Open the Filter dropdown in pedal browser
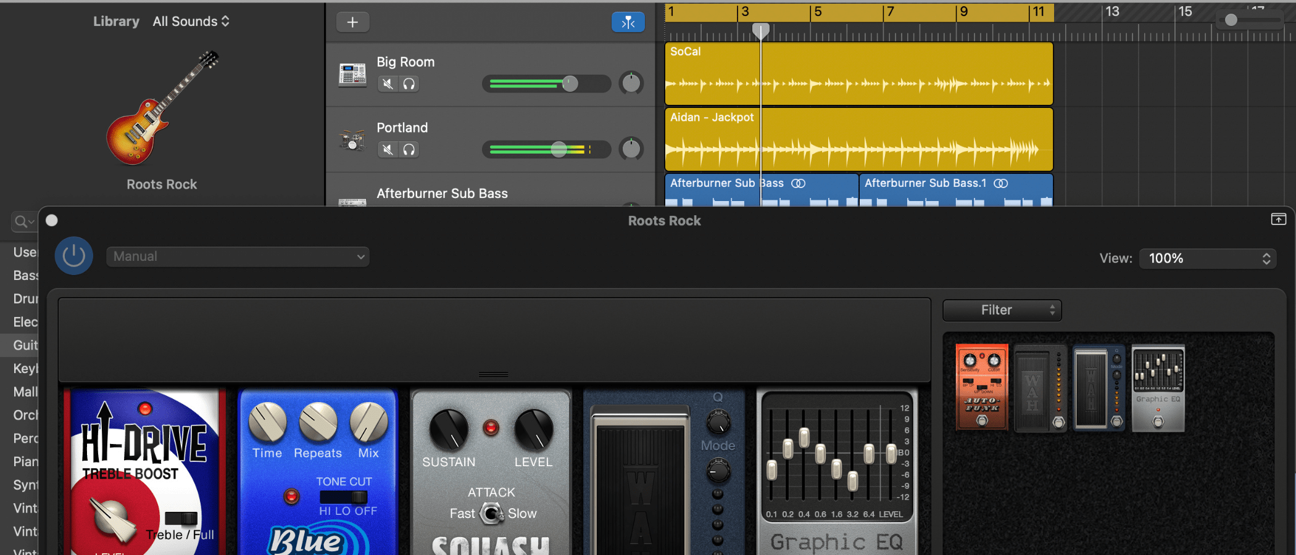 coord(1001,310)
